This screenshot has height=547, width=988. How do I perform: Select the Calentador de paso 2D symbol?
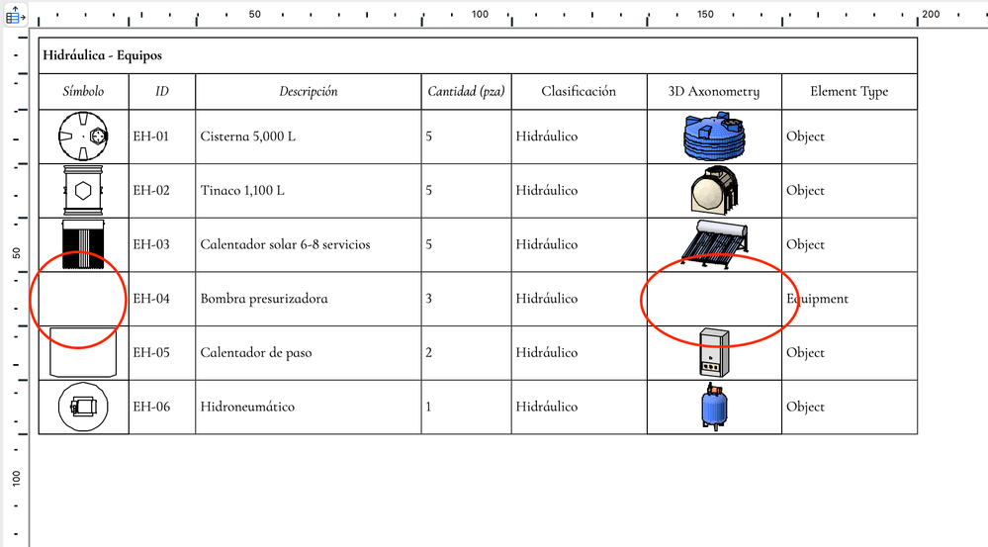[x=83, y=352]
